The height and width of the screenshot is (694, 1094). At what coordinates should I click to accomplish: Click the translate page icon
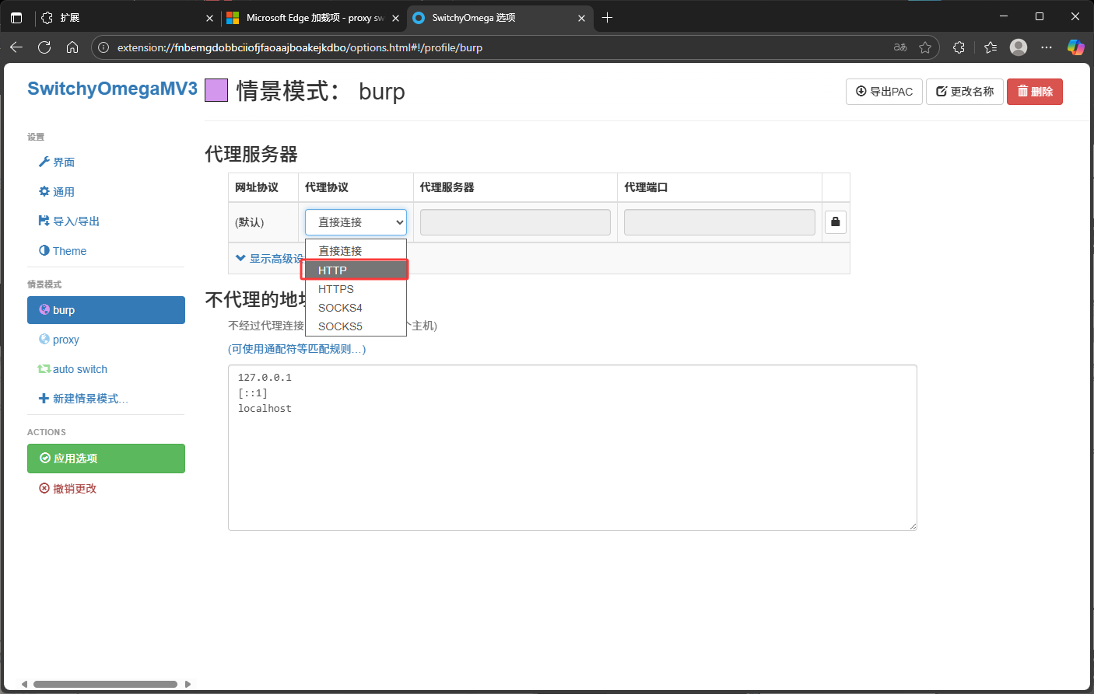click(900, 47)
